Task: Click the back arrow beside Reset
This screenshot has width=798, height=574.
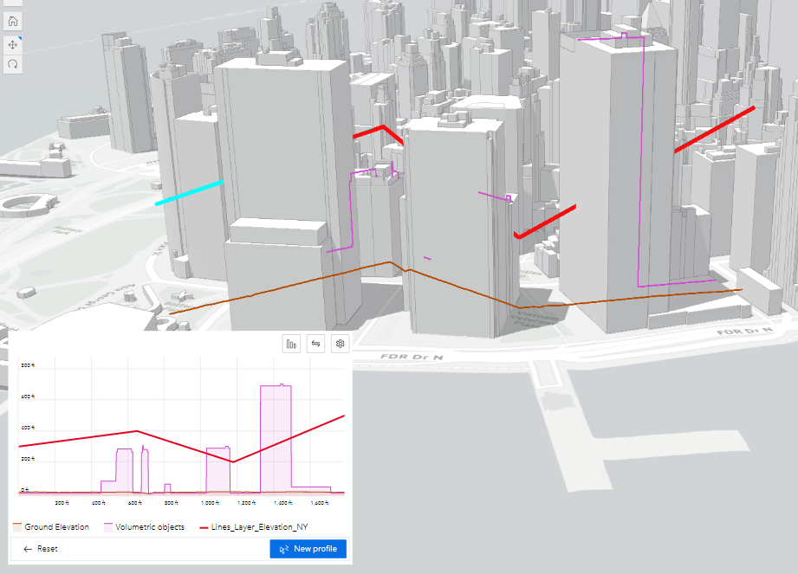Action: [26, 548]
